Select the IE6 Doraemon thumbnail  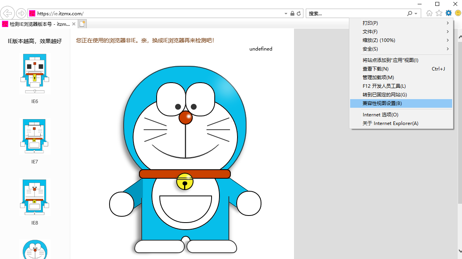(x=35, y=74)
